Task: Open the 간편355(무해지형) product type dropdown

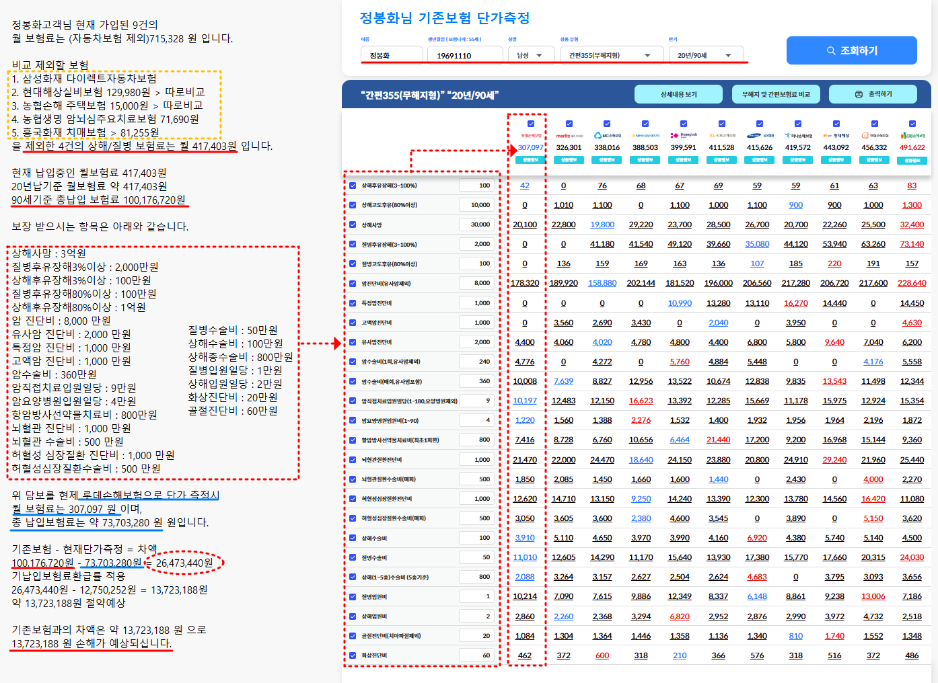Action: pyautogui.click(x=611, y=55)
